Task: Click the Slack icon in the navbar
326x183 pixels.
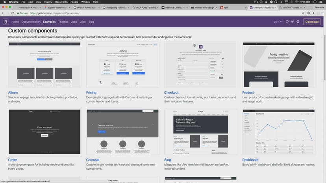Action: click(298, 22)
